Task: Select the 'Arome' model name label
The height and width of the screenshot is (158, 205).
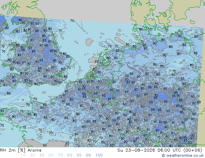Action: coord(35,150)
